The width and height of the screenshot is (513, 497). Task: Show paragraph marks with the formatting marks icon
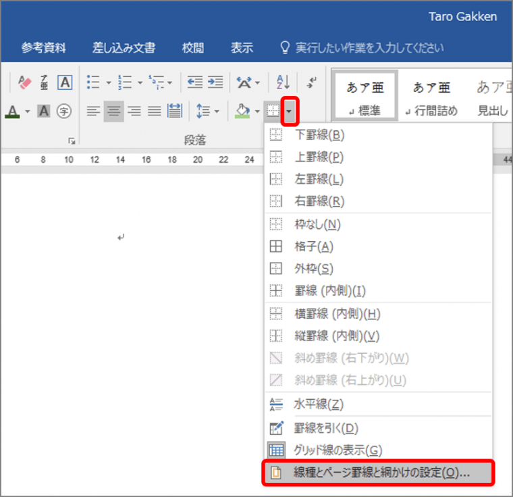(311, 82)
